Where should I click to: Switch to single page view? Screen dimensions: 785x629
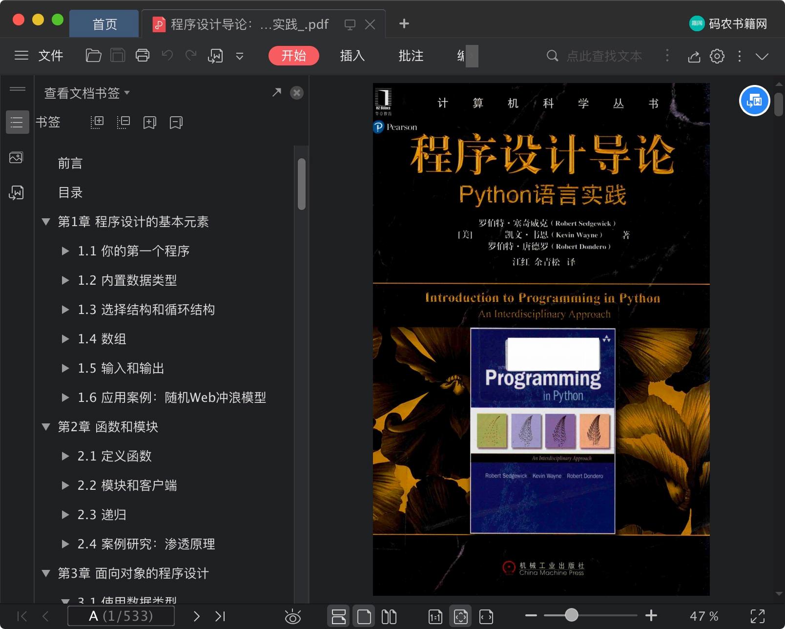pos(364,616)
